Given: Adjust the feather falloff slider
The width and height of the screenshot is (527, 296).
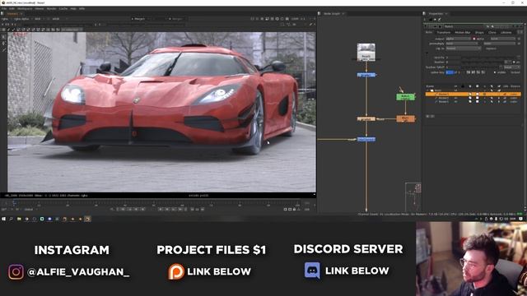Looking at the screenshot, I should 480,67.
